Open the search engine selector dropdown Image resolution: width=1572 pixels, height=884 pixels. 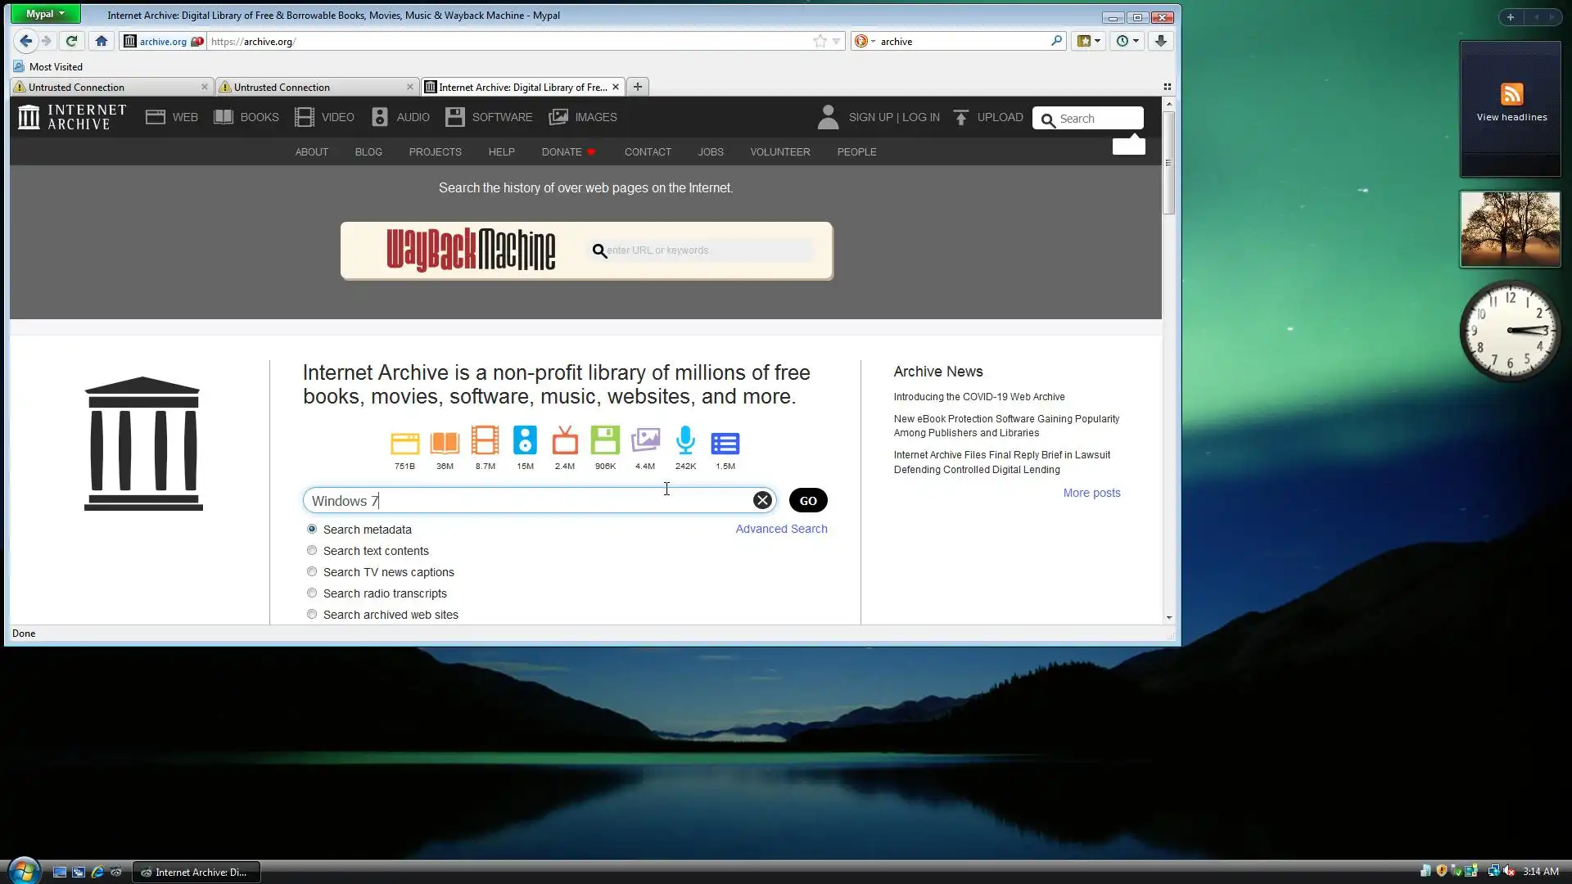(x=865, y=41)
